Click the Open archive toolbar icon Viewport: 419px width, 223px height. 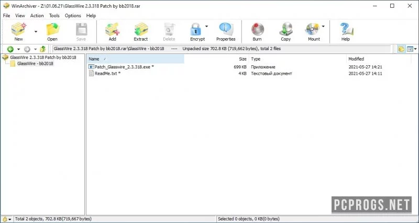[x=52, y=29]
